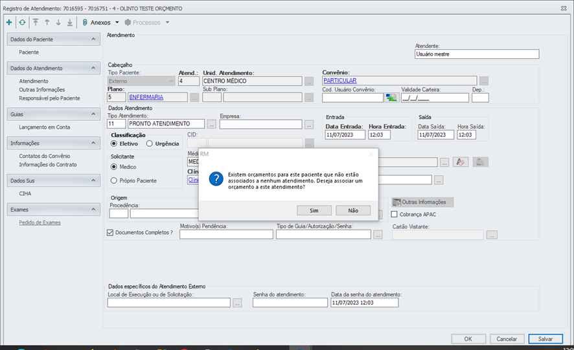Open Responsável pelo Paciente sidebar item
The height and width of the screenshot is (350, 574).
(x=49, y=98)
